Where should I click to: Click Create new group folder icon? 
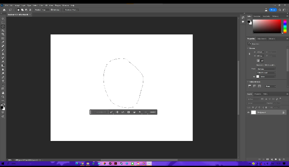pyautogui.click(x=276, y=159)
